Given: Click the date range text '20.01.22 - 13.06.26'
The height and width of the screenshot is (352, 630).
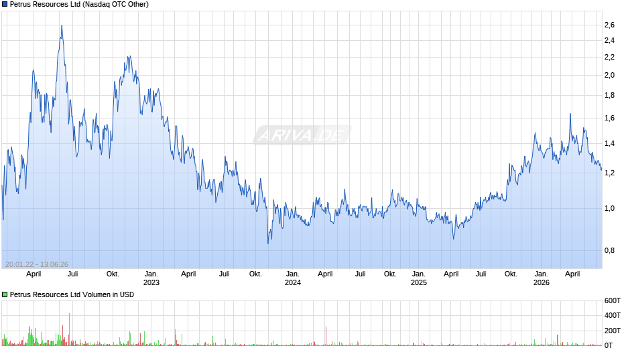Looking at the screenshot, I should (37, 264).
